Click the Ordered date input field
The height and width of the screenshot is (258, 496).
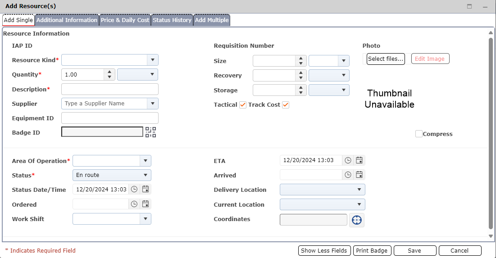pyautogui.click(x=100, y=204)
